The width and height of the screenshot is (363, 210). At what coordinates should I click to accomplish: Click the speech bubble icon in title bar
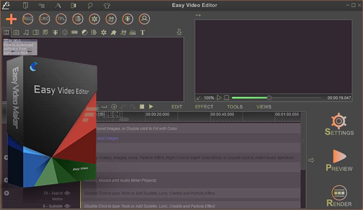pyautogui.click(x=90, y=6)
